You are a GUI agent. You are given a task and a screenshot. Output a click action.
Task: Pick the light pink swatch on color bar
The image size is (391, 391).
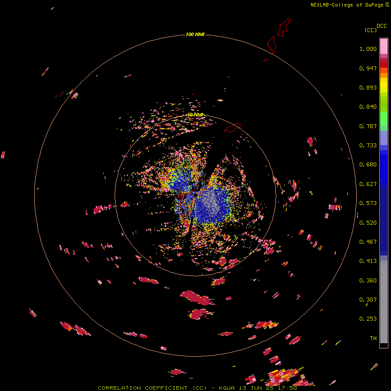(384, 46)
